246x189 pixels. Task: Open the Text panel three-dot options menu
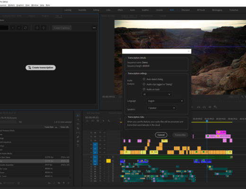click(94, 28)
